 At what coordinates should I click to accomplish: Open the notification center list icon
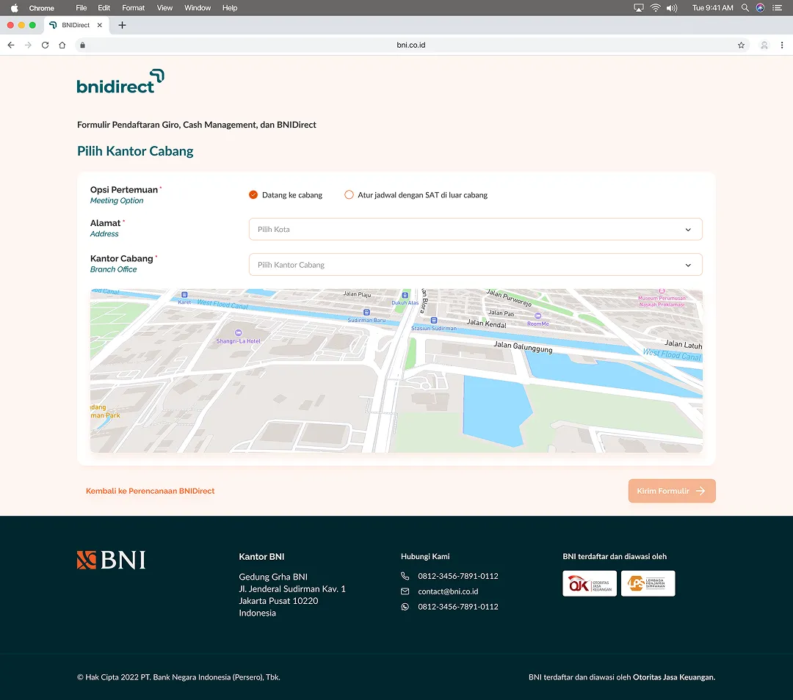coord(778,7)
